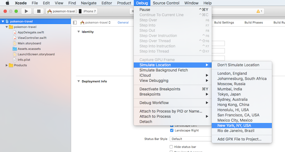Image resolution: width=285 pixels, height=152 pixels.
Task: Choose Rio de Janeiro, Brazil location
Action: pos(242,131)
